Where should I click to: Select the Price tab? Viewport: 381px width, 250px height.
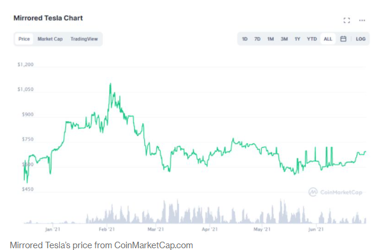click(24, 39)
